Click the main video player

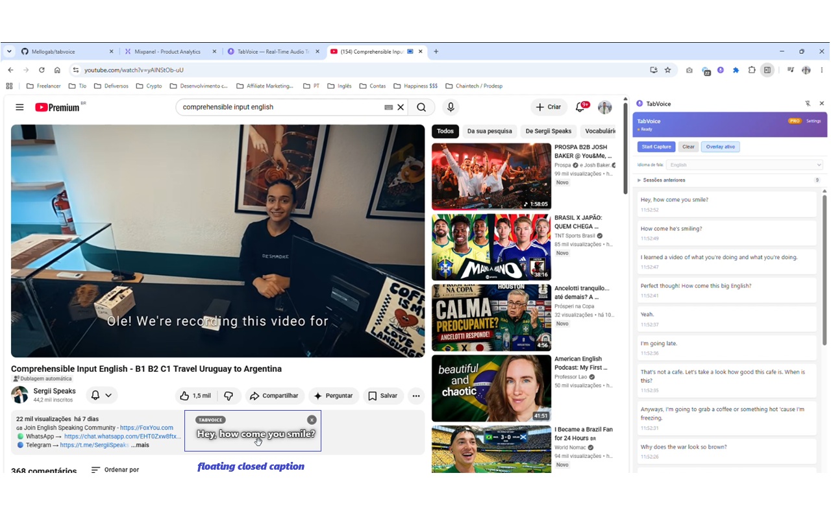(218, 241)
